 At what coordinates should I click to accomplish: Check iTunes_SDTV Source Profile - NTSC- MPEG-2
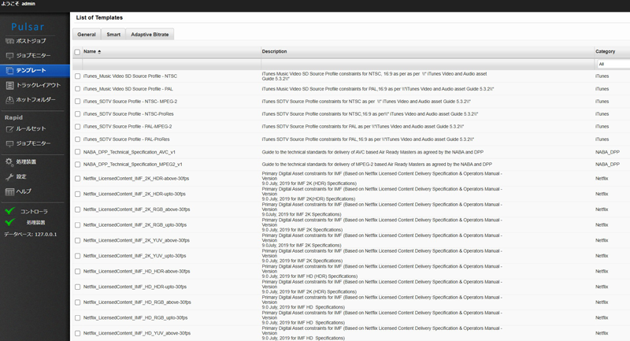coord(77,102)
